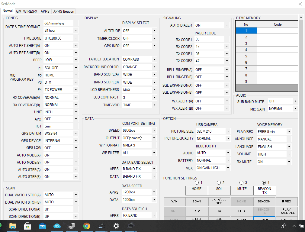
Task: Click DTMF memory code cell for row 3
Action: pos(277,43)
